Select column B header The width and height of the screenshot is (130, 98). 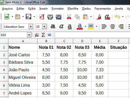[x=46, y=41]
